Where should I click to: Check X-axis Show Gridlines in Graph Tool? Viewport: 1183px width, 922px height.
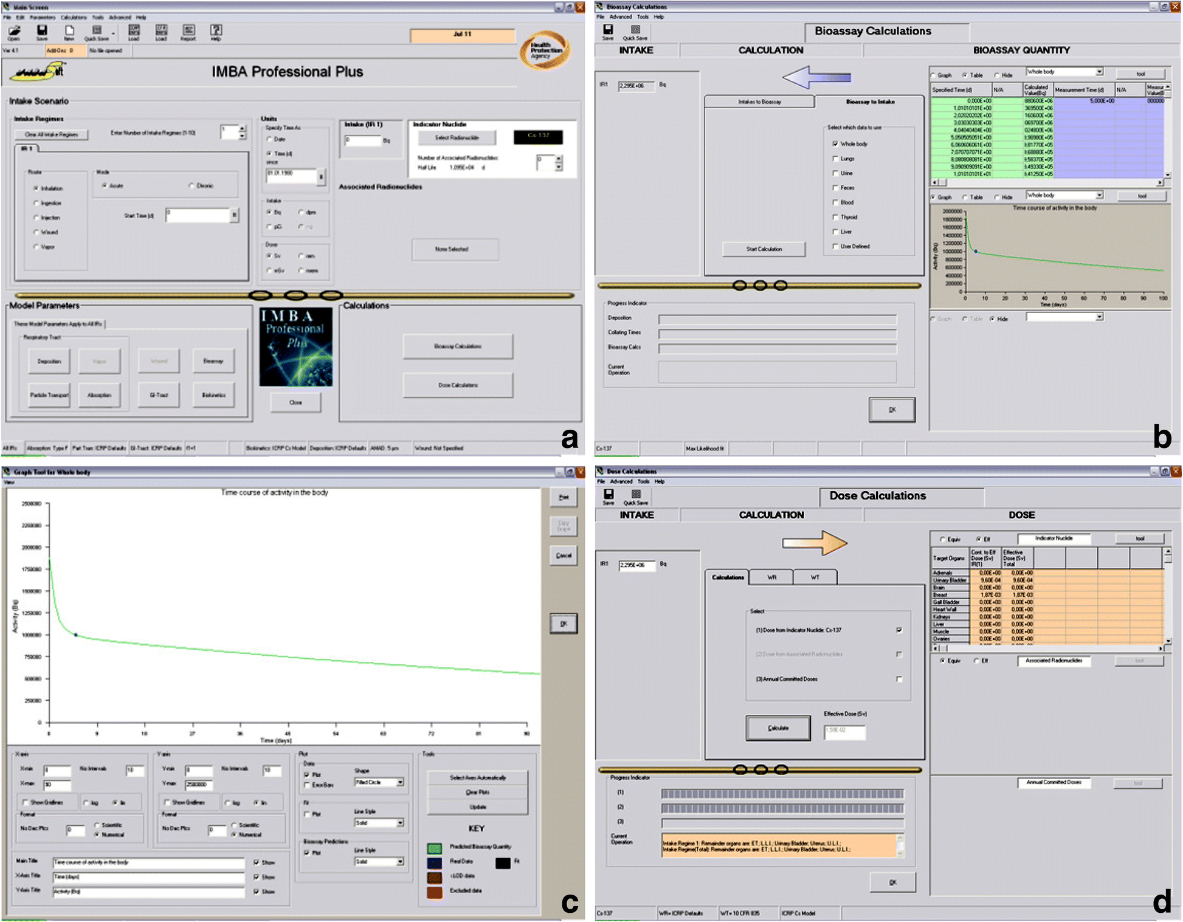pyautogui.click(x=25, y=802)
